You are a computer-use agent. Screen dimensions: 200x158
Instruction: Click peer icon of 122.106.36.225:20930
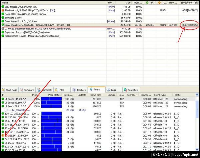pos(3,147)
